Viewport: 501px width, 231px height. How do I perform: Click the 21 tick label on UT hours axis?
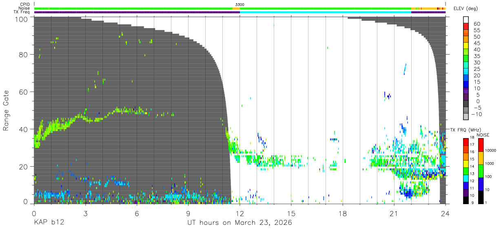pos(394,213)
